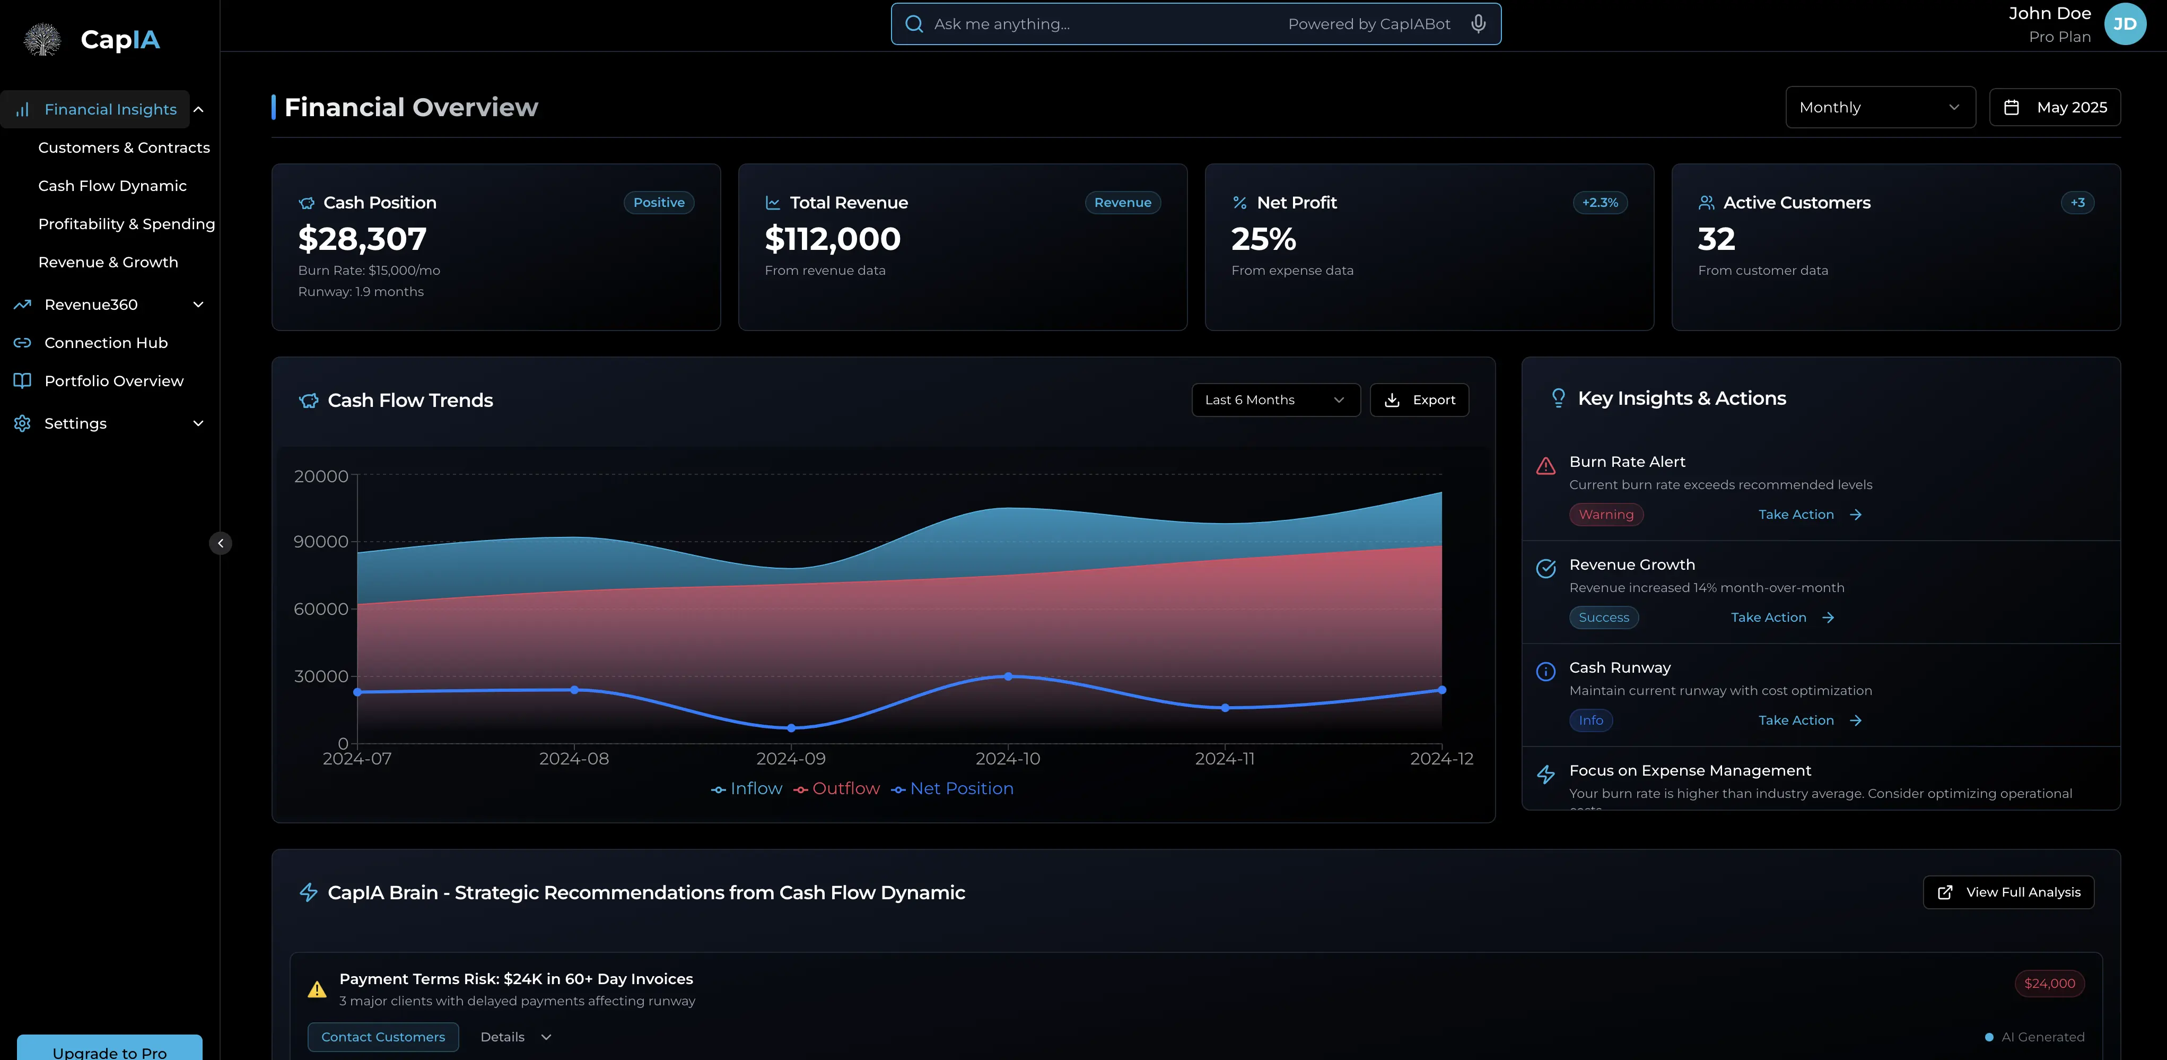Click the +3 badge on Active Customers

[2077, 203]
